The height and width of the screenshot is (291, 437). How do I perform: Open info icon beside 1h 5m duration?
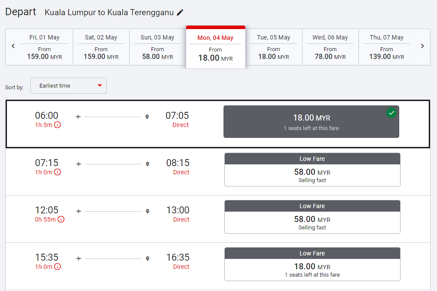(57, 125)
